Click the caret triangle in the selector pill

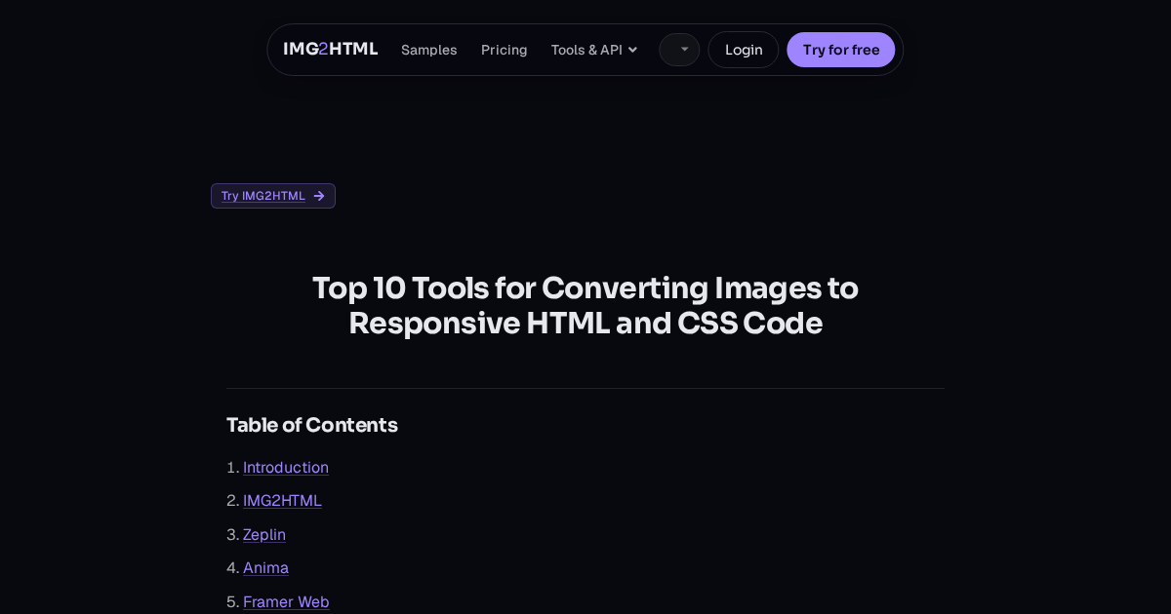coord(685,50)
